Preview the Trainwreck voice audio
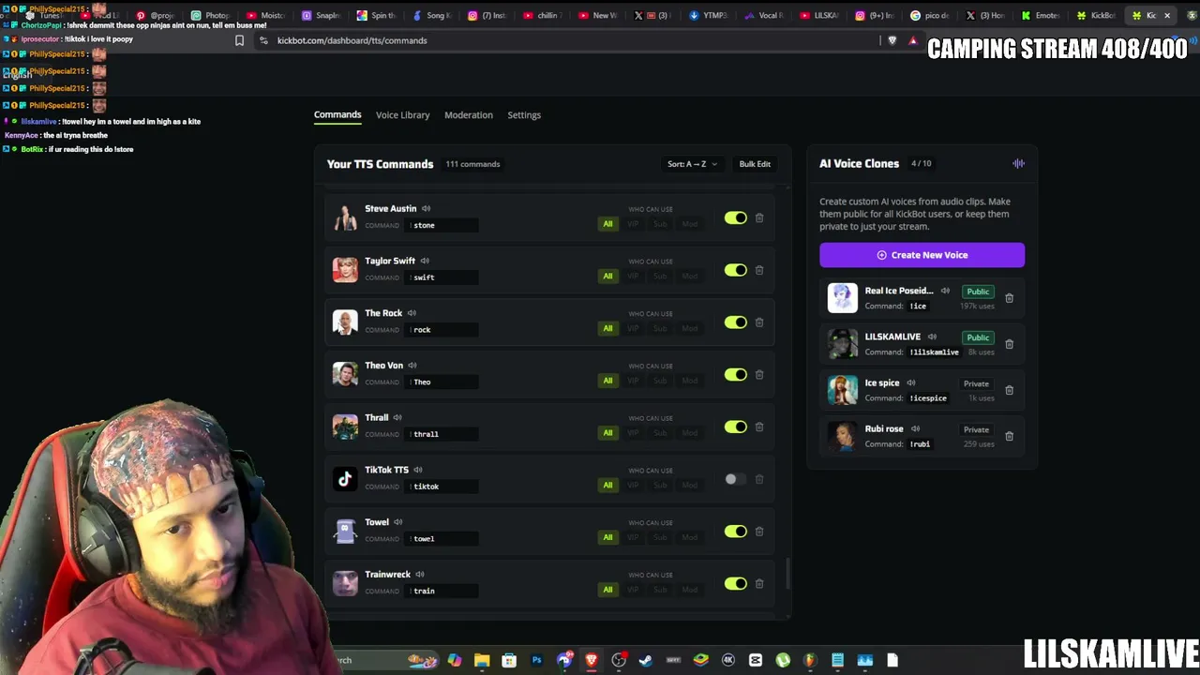 point(420,575)
